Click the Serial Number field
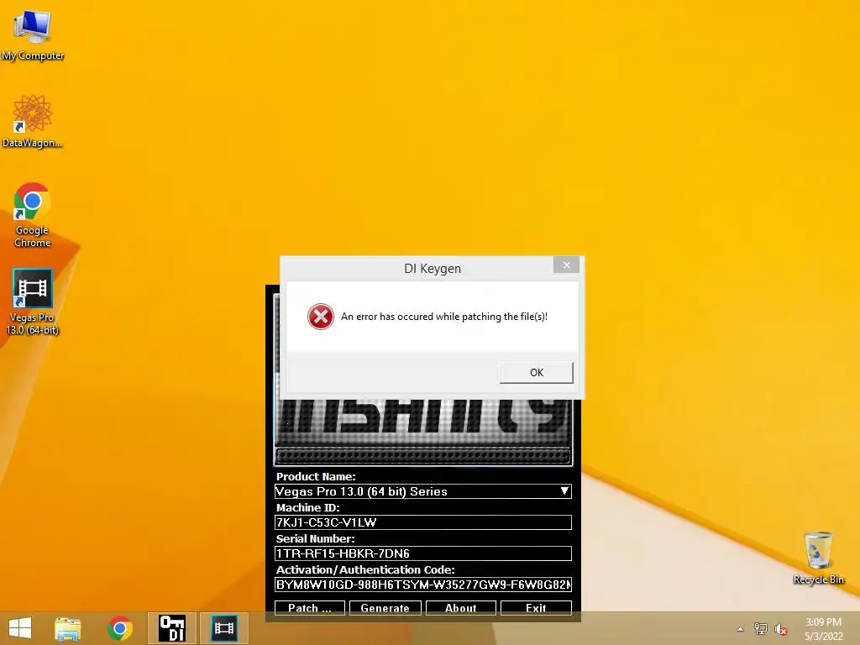The width and height of the screenshot is (860, 645). (x=423, y=553)
